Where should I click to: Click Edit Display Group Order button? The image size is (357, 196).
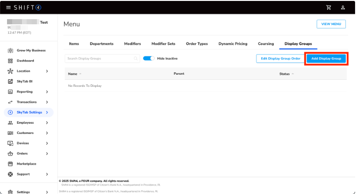click(x=280, y=59)
